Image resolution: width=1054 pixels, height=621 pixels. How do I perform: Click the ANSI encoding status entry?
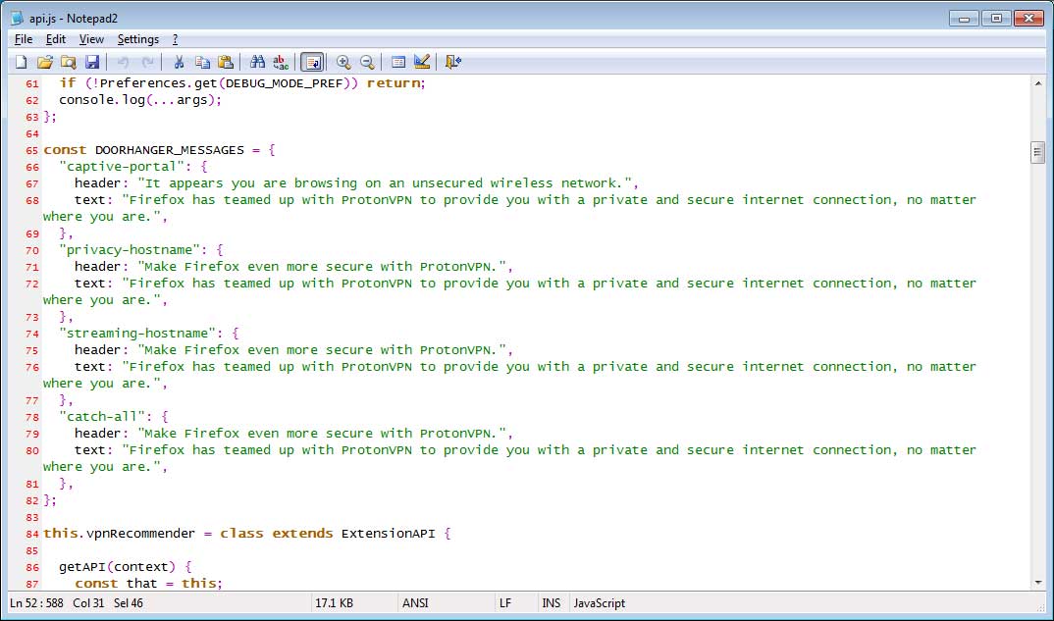[415, 603]
